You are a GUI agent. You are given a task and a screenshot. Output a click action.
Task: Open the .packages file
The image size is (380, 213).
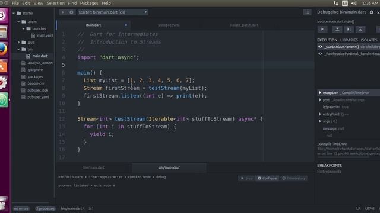[x=35, y=76]
